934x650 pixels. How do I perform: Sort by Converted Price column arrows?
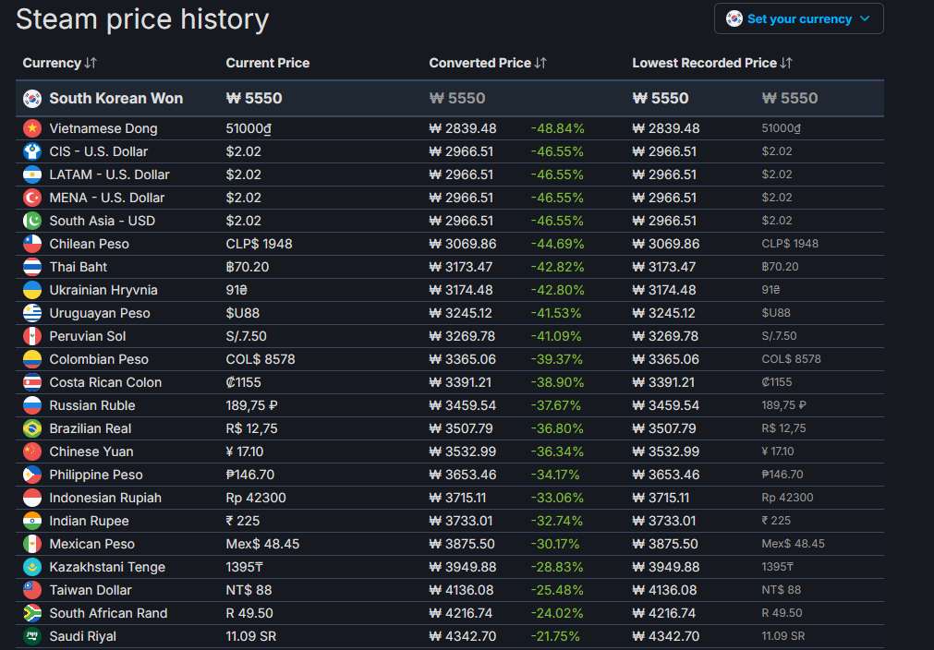(541, 63)
